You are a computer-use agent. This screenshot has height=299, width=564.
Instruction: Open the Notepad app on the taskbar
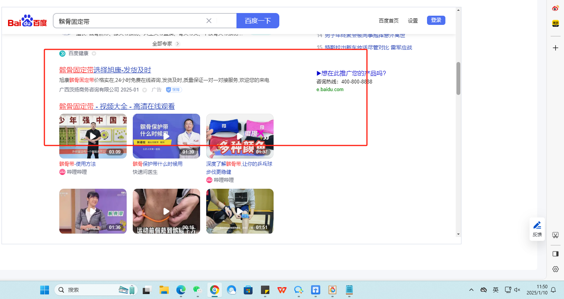click(x=349, y=290)
